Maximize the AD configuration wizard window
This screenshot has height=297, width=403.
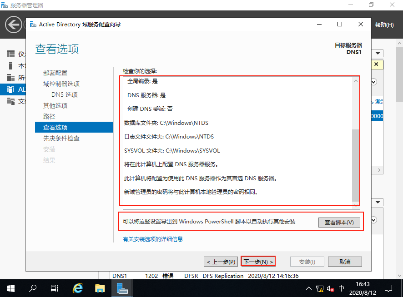pos(339,24)
